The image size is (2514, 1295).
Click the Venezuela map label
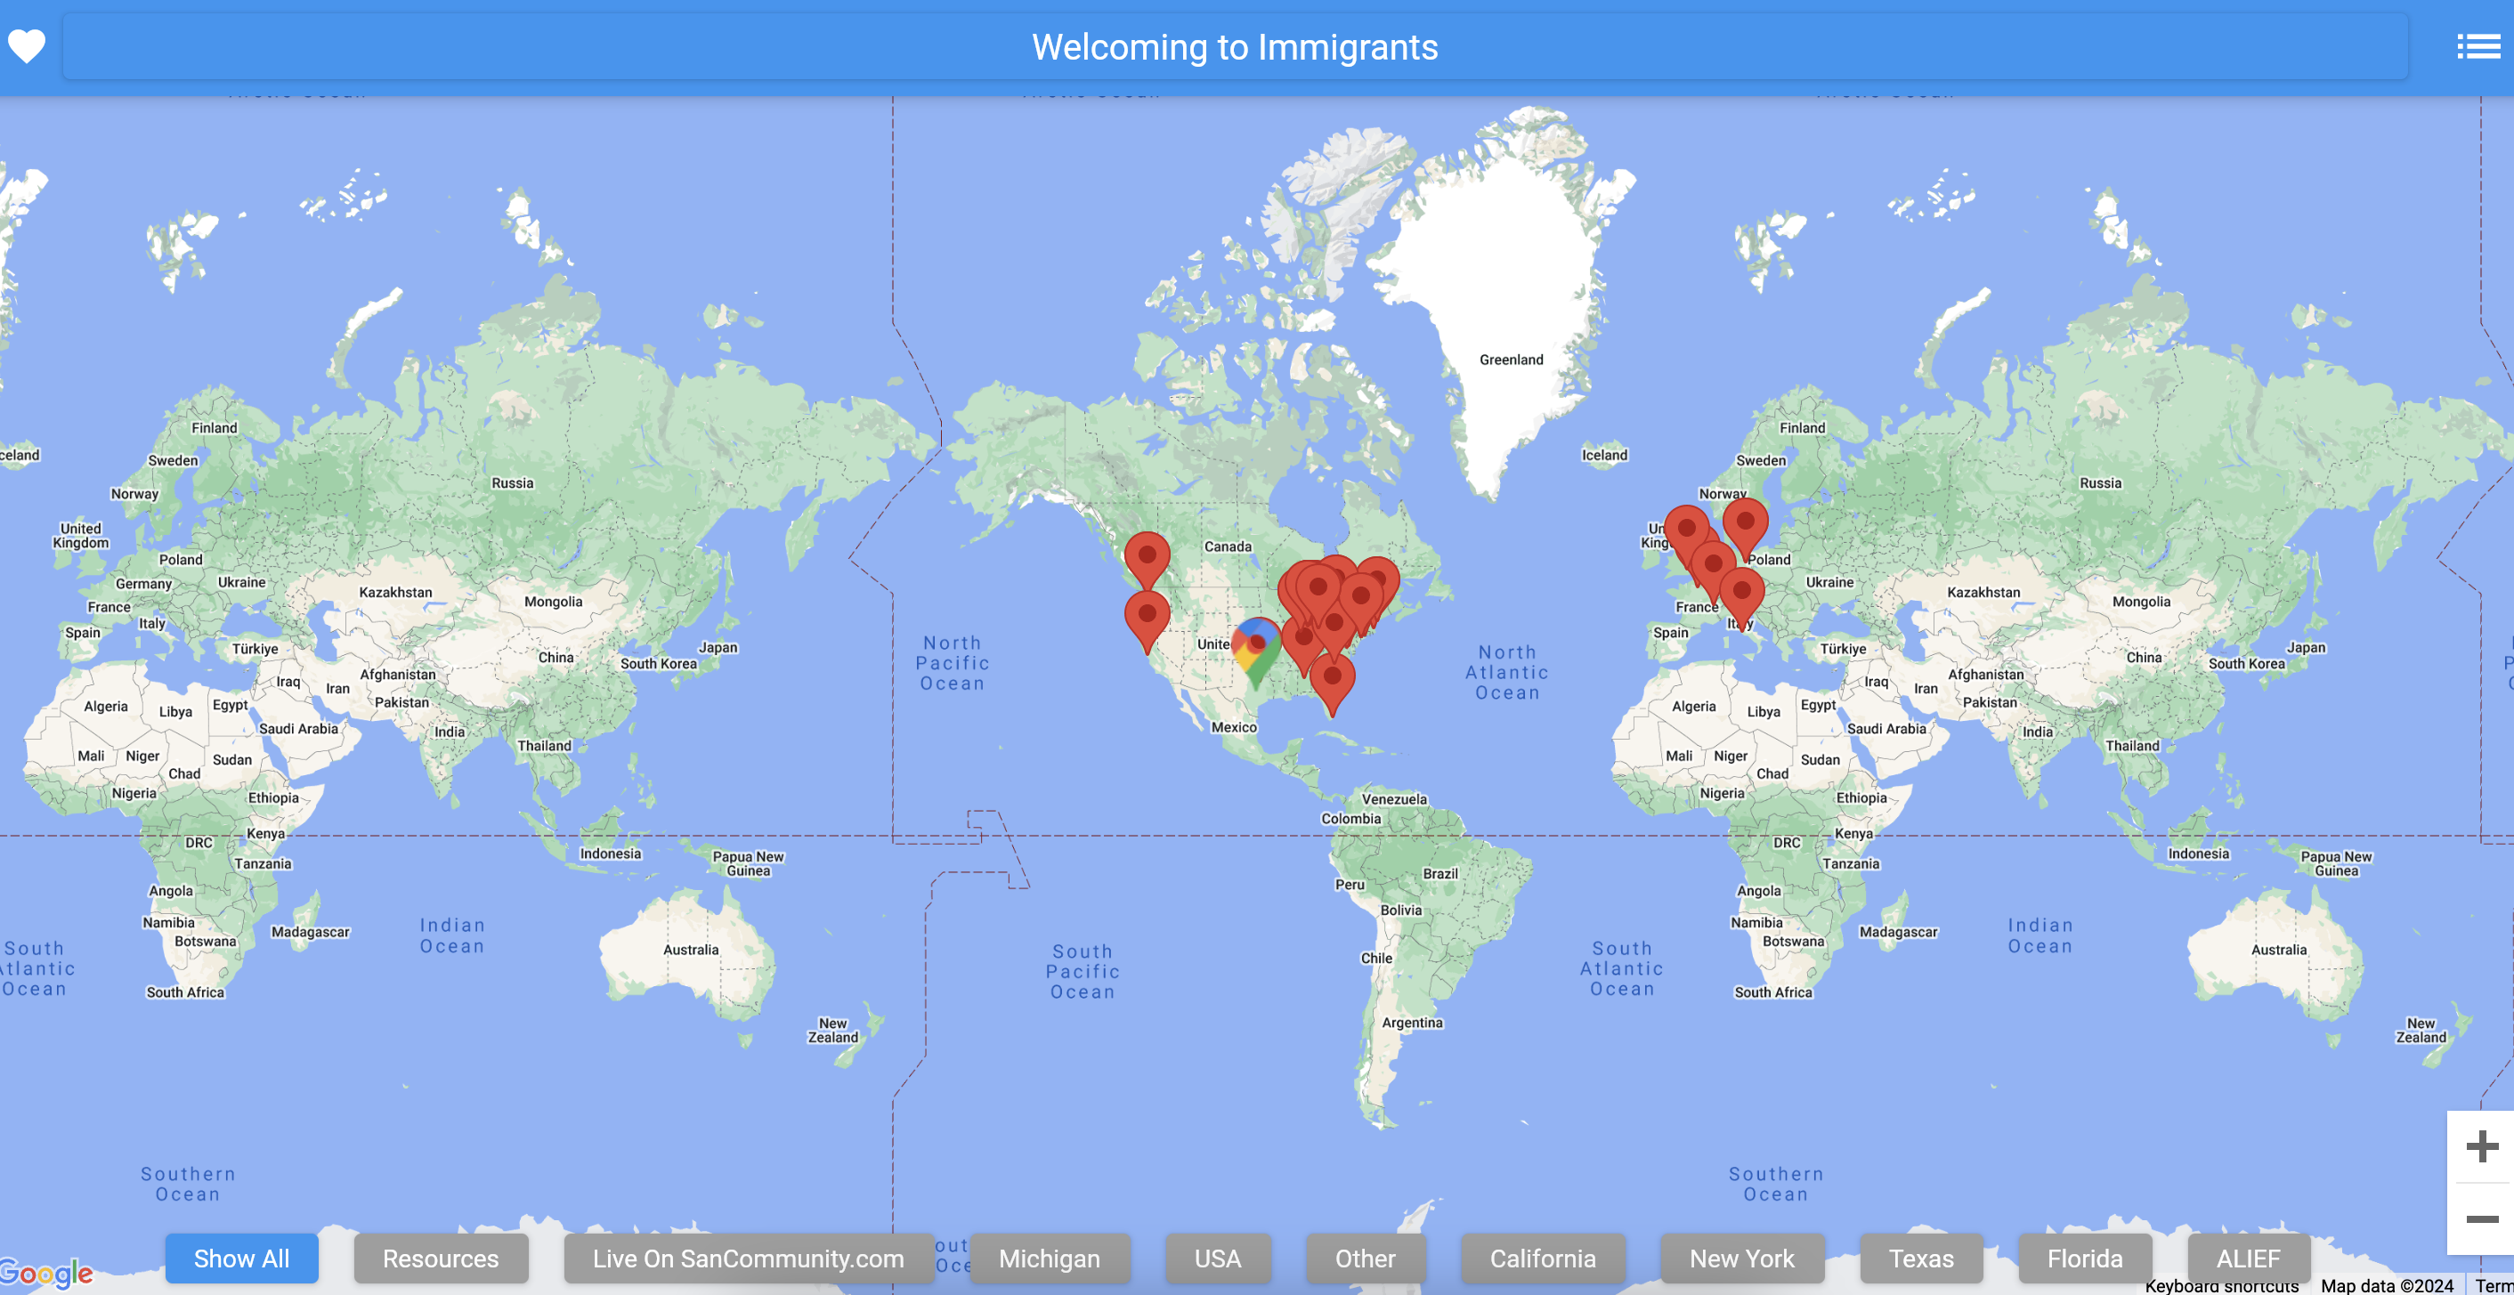click(1393, 798)
